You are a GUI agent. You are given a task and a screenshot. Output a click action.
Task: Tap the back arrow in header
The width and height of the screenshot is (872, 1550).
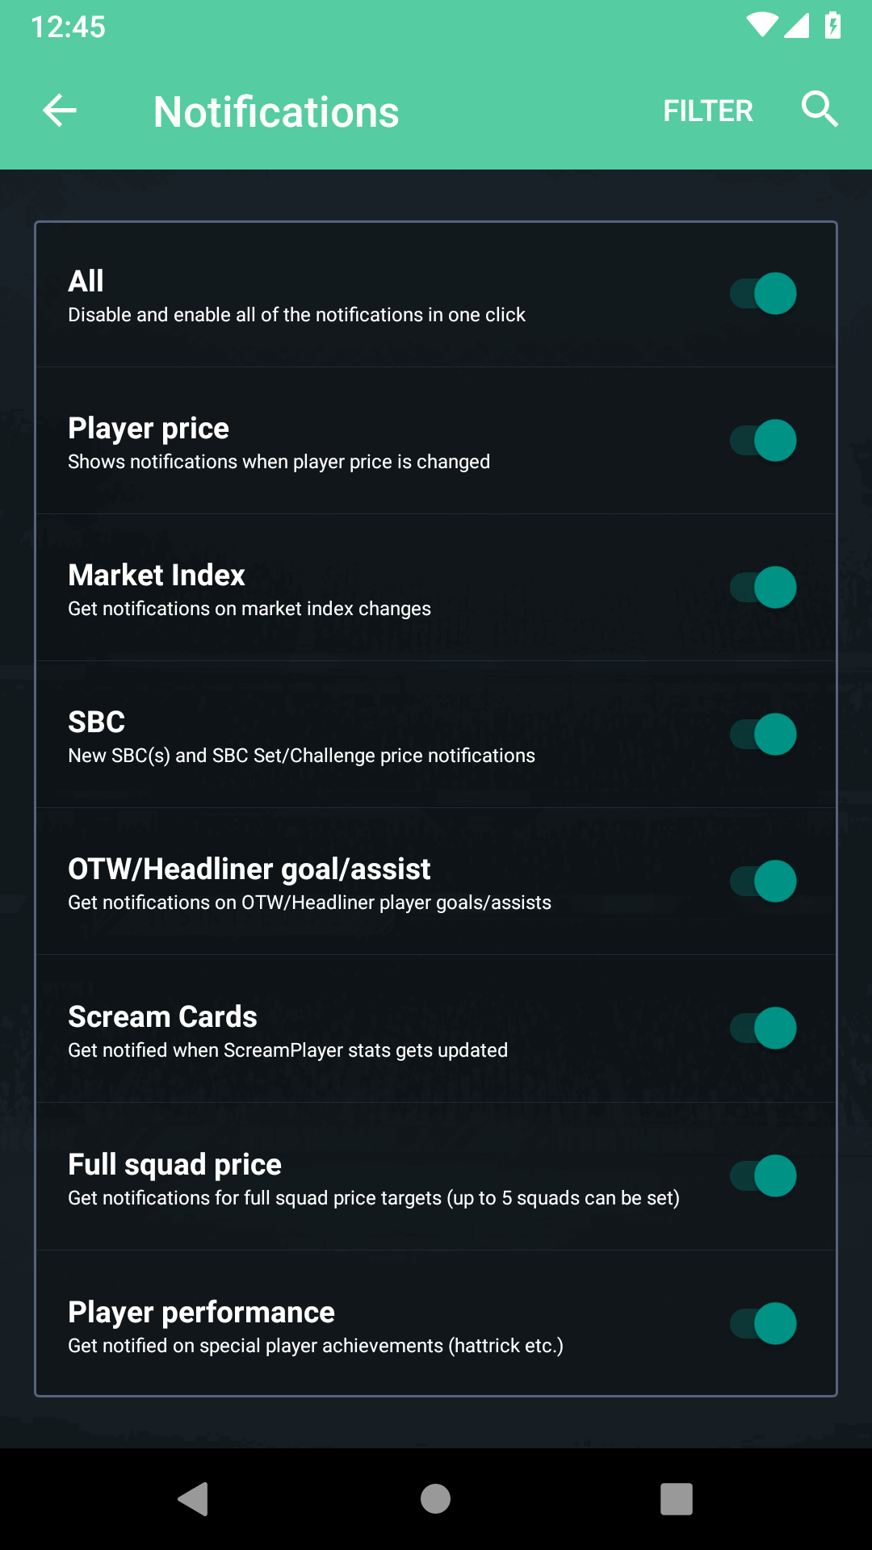coord(60,111)
